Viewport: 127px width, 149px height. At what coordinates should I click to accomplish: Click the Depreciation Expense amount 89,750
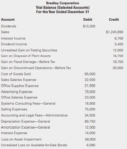tap(90, 121)
